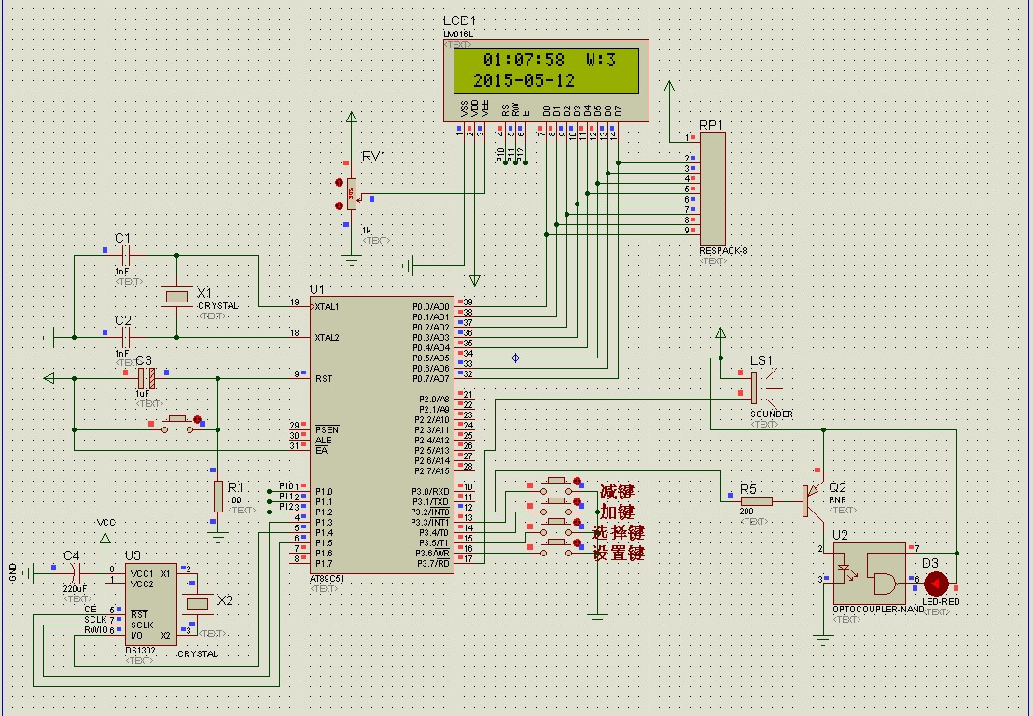This screenshot has width=1033, height=716.
Task: Click the "P3.7/RD" pin label
Action: click(433, 564)
